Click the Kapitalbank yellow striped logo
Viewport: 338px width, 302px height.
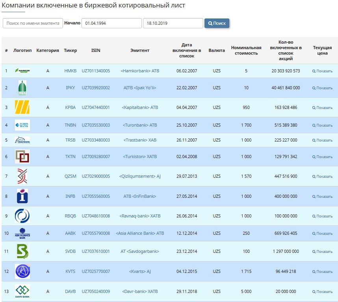click(x=22, y=107)
